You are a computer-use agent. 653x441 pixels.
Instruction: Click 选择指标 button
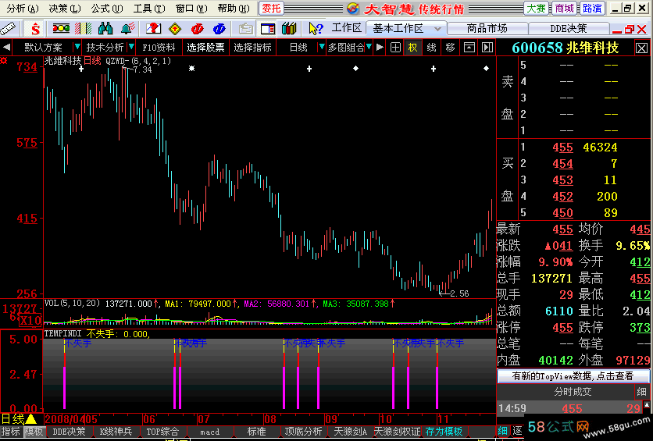pos(252,48)
